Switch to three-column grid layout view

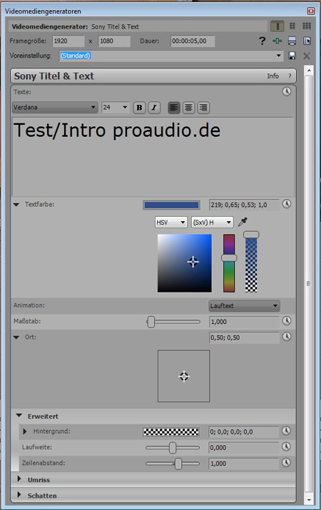click(x=307, y=26)
